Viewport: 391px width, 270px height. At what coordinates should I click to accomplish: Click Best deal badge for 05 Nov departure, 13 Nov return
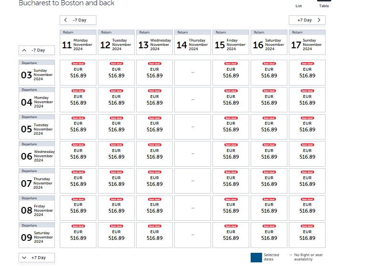(x=154, y=118)
